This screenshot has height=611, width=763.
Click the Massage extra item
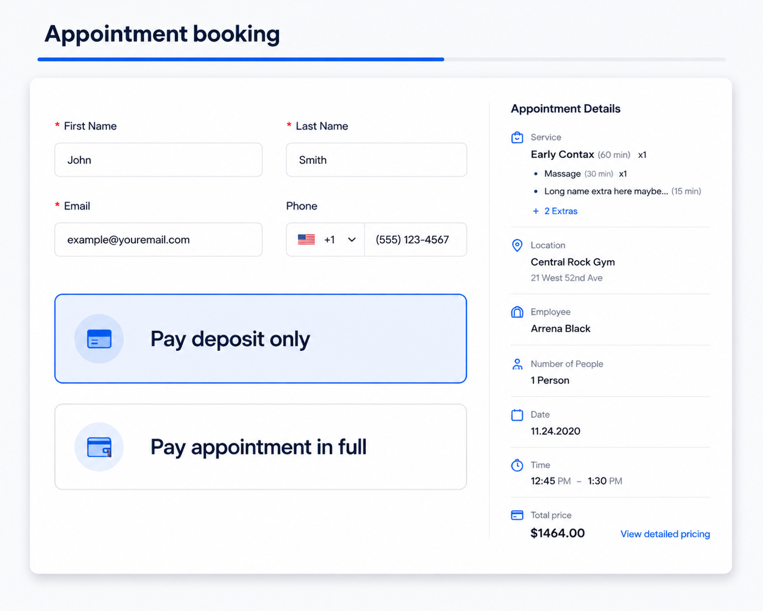click(562, 174)
